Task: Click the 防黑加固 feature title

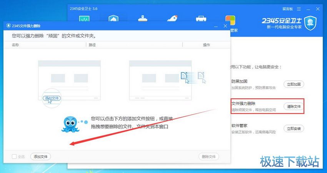Action: (239, 81)
